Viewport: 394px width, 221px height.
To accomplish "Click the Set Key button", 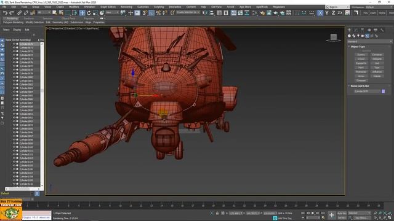I will (x=342, y=218).
